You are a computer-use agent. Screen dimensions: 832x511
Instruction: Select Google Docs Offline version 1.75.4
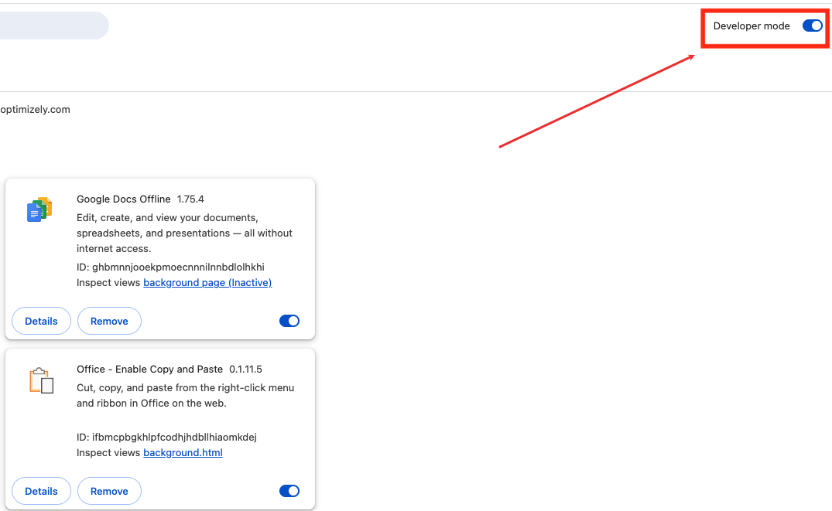pyautogui.click(x=190, y=199)
